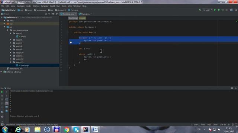
Task: Click scroll from source icon in Project panel
Action: (46, 14)
